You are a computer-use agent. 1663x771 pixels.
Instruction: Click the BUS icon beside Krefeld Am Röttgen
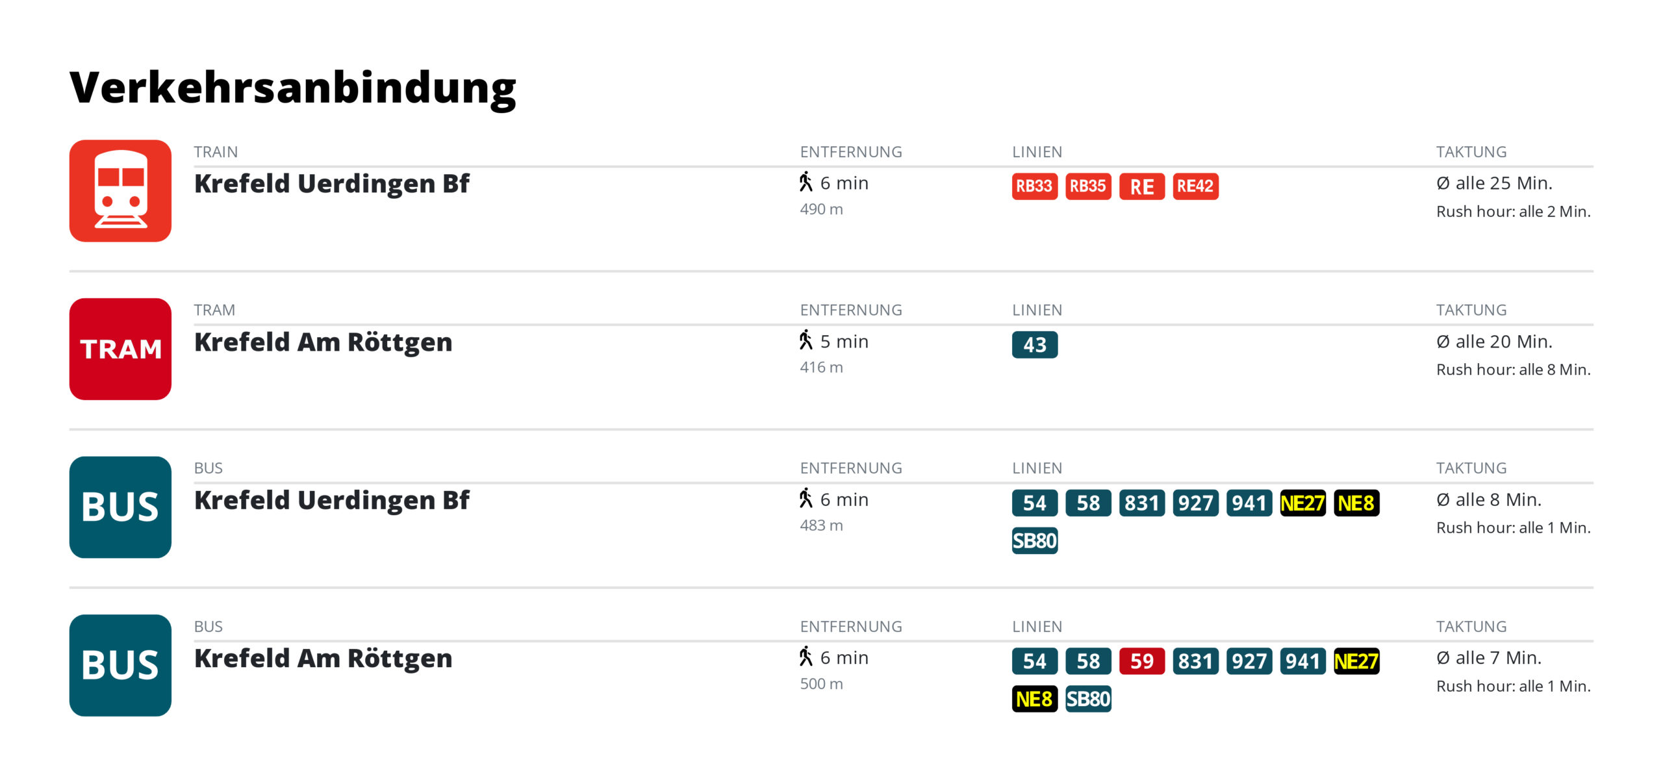pos(120,665)
